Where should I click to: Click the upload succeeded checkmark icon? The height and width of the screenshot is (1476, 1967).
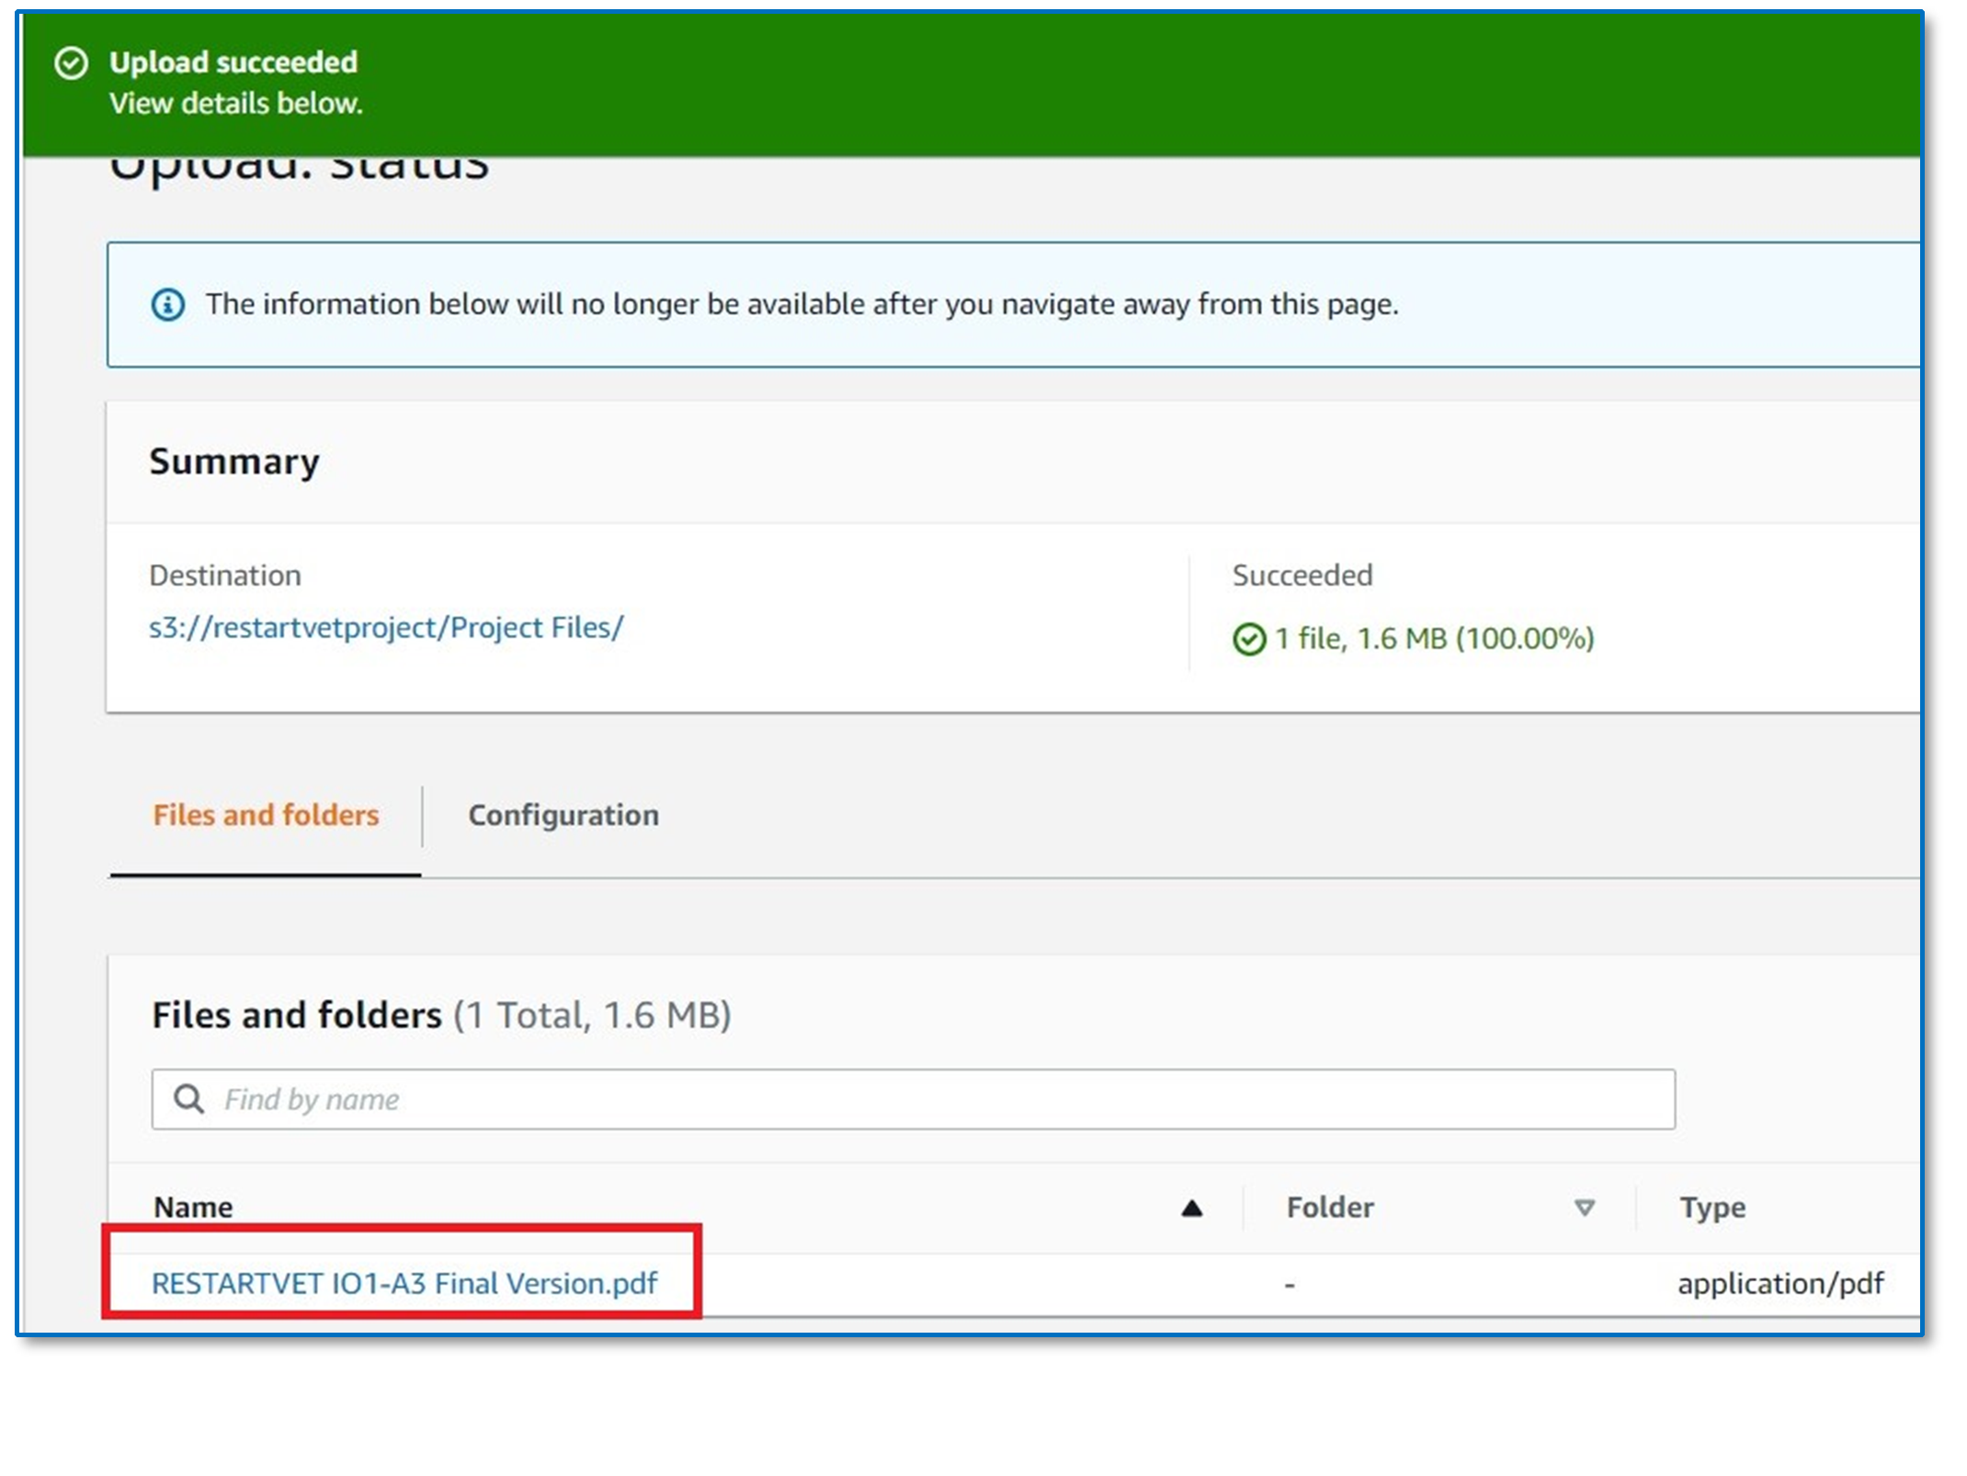point(72,63)
